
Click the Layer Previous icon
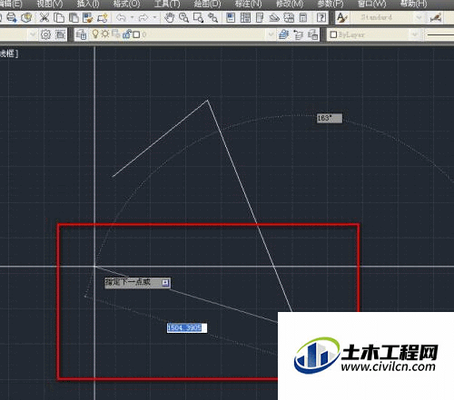(299, 34)
